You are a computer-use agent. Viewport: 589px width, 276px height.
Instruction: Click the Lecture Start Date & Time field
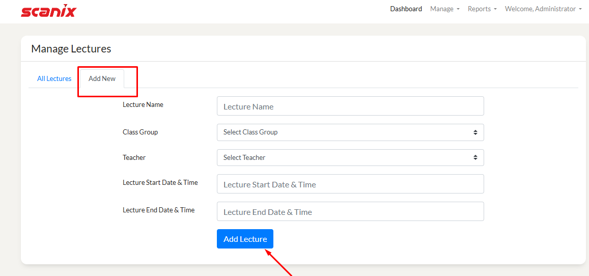pyautogui.click(x=350, y=184)
